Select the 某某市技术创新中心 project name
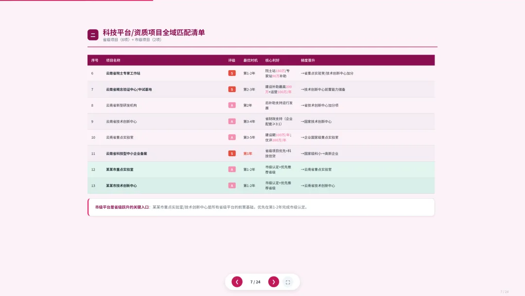The height and width of the screenshot is (296, 525). (121, 185)
